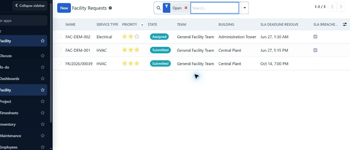This screenshot has height=150, width=350.
Task: Click the Administration Tower building cell
Action: click(x=237, y=37)
